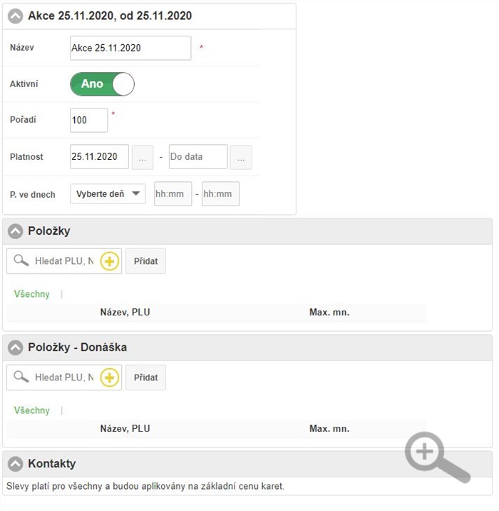Image resolution: width=499 pixels, height=511 pixels.
Task: Click yellow plus icon in Položky search
Action: (109, 261)
